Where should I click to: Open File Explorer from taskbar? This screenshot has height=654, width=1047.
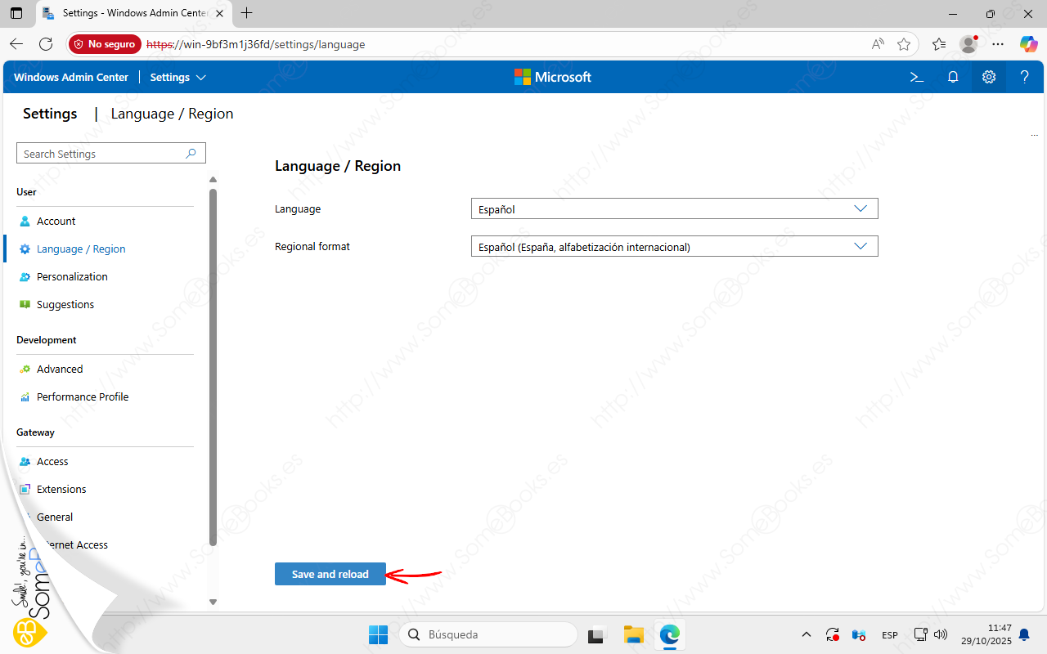(633, 634)
